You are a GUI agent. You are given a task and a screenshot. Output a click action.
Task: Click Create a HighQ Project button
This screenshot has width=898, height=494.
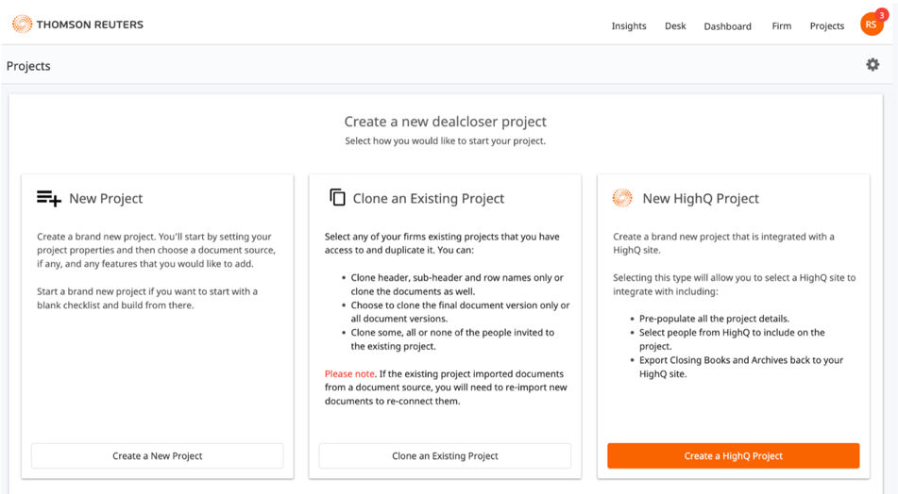click(733, 455)
